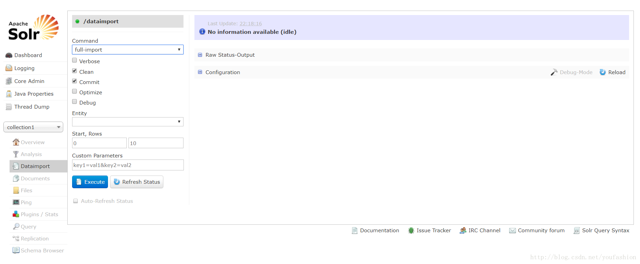Click the Last Update time 22:18:16
The image size is (640, 264).
tap(251, 24)
